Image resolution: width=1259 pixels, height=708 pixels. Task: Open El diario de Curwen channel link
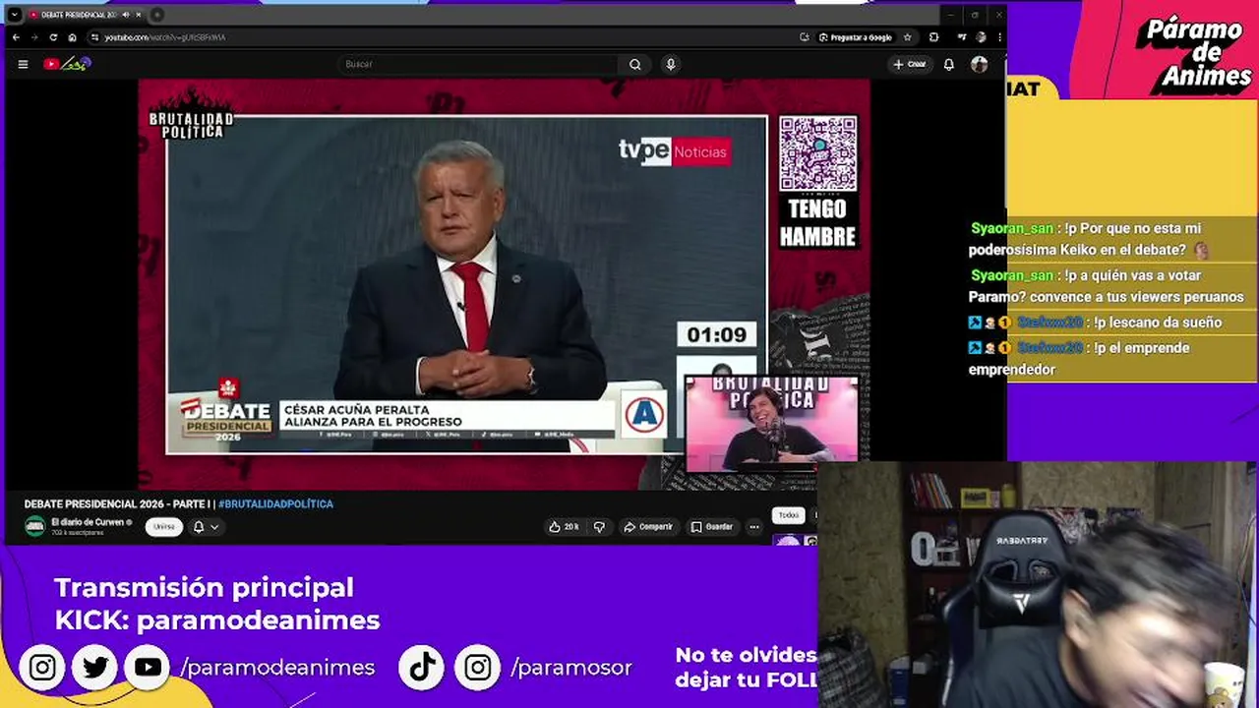(x=88, y=522)
